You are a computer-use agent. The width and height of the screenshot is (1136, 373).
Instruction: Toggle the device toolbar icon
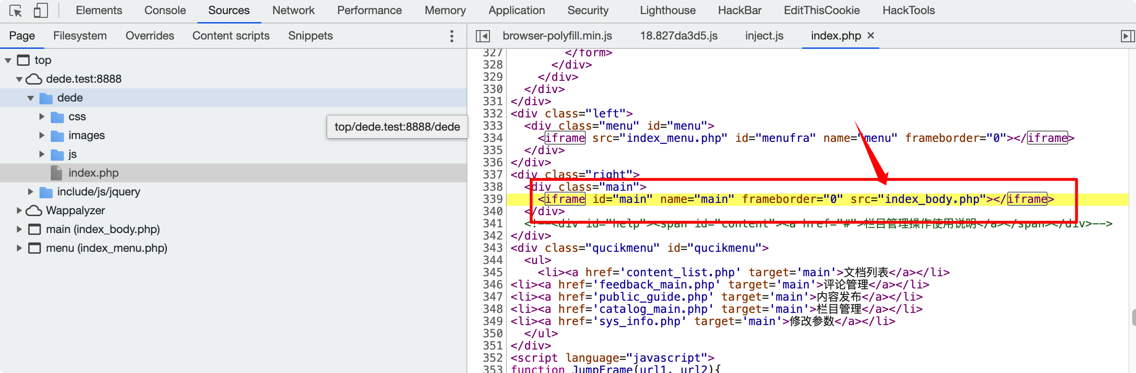tap(41, 10)
